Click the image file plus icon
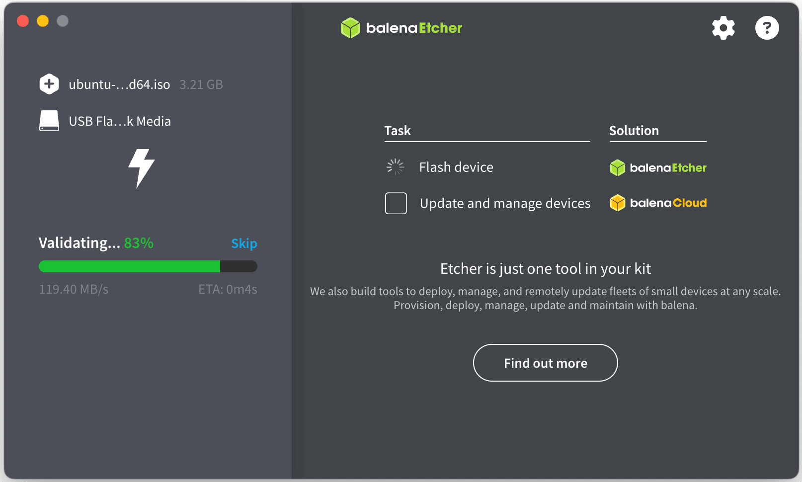Screen dimensions: 802x482 (49, 84)
